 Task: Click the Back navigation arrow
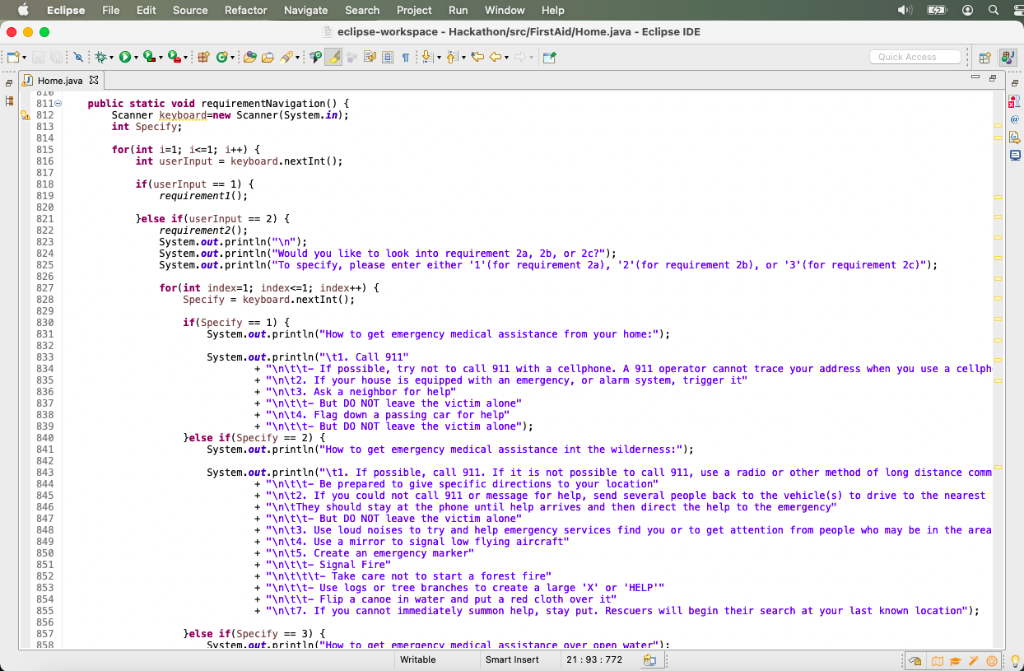coord(496,58)
